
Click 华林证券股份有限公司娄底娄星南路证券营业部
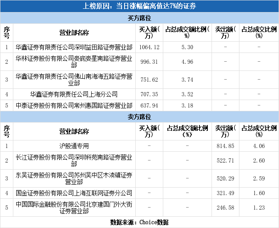pos(74,62)
